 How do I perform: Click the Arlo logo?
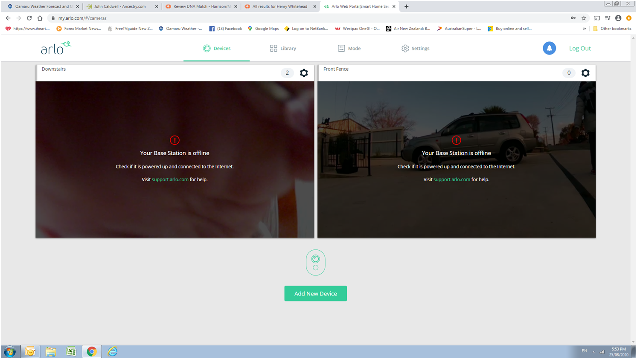56,48
